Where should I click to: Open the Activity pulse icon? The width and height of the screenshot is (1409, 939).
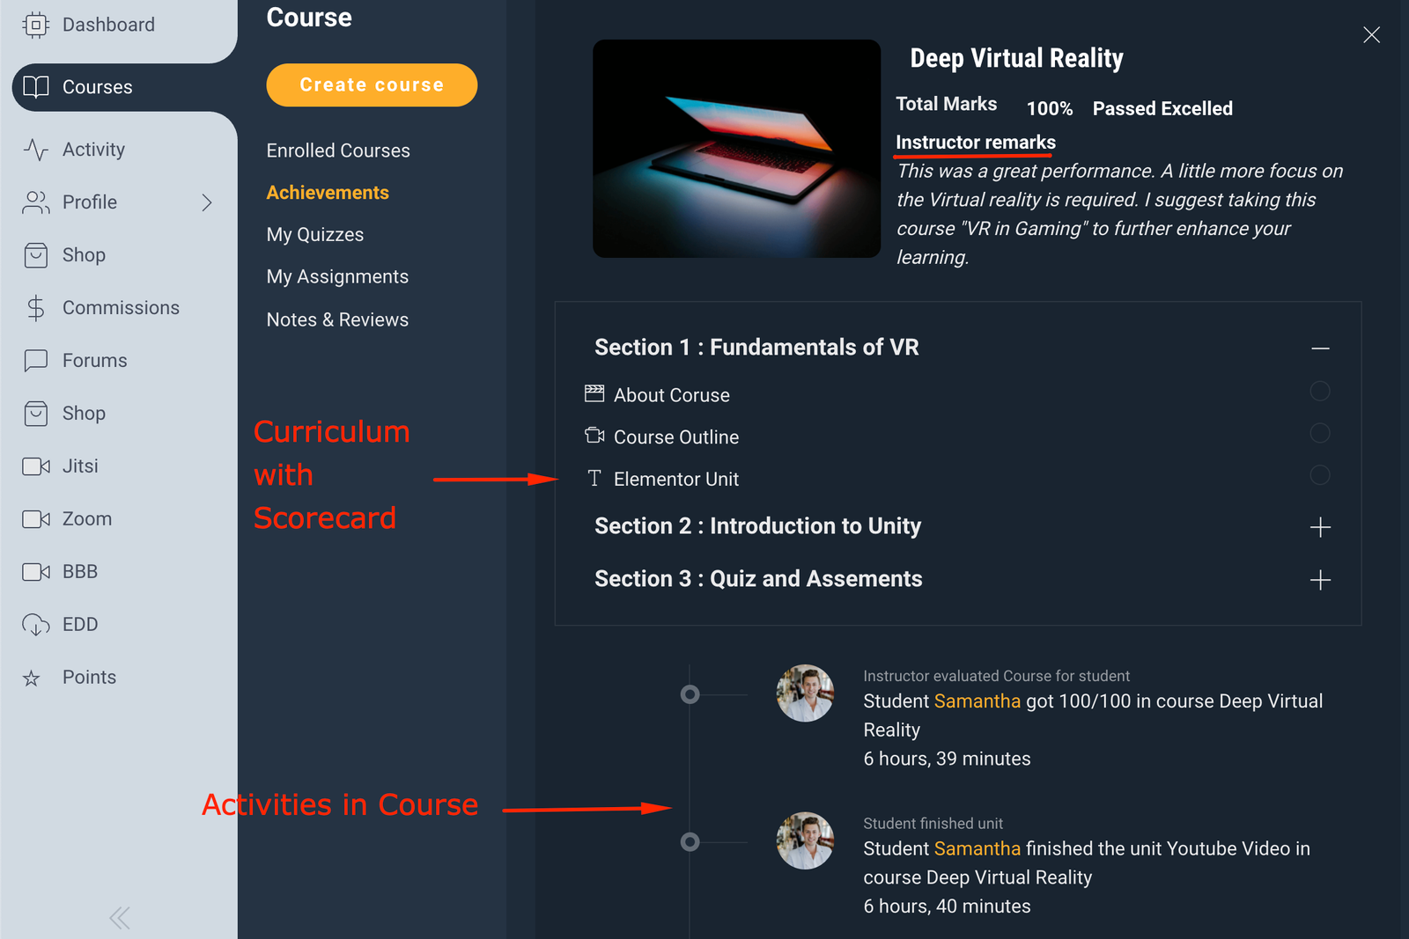click(x=35, y=150)
